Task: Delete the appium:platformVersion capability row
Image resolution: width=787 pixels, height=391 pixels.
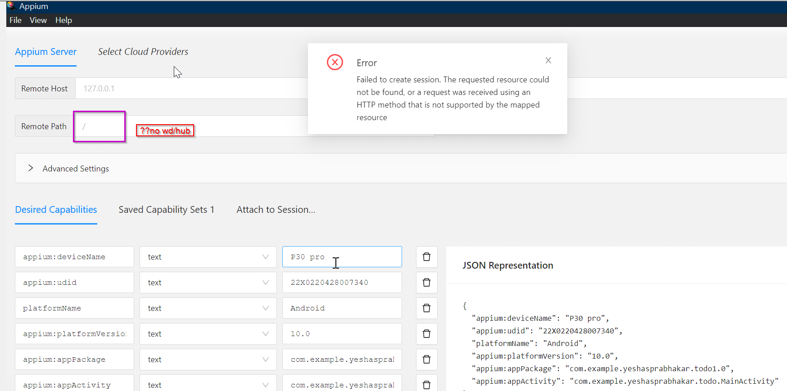Action: [x=426, y=334]
